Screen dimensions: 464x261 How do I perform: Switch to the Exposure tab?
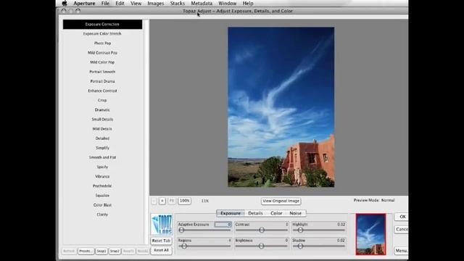pyautogui.click(x=231, y=213)
